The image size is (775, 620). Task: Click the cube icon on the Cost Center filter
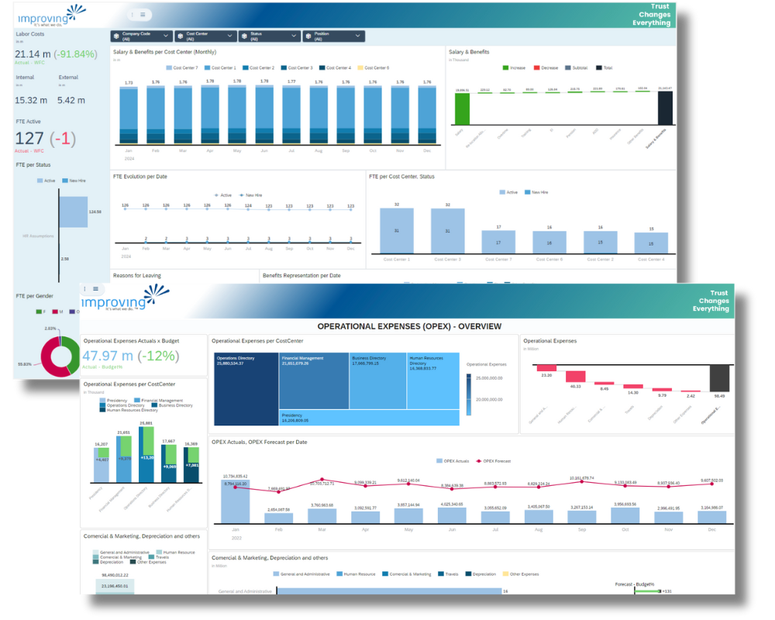tap(180, 36)
